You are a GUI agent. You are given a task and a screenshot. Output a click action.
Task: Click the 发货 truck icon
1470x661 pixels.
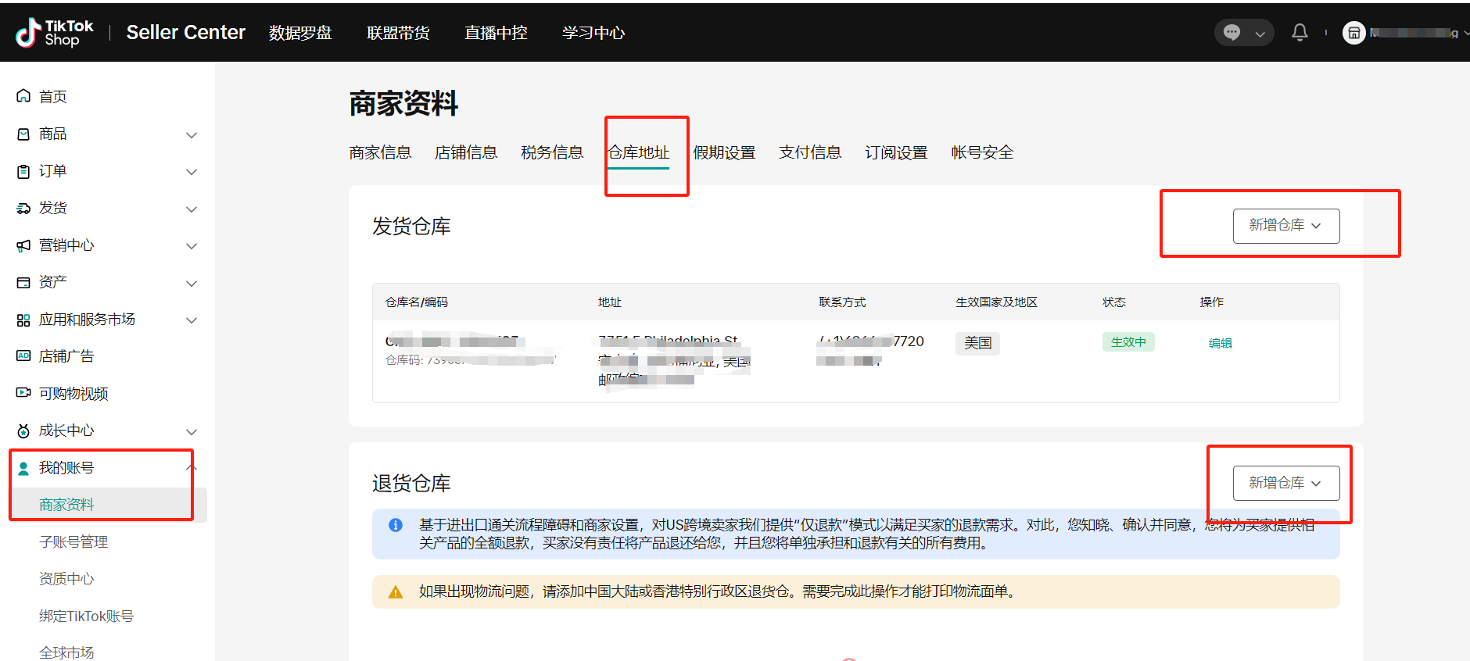tap(23, 208)
